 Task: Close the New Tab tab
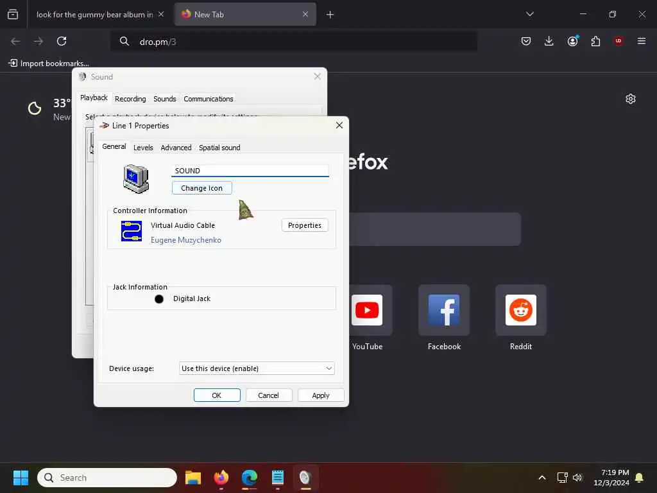[305, 14]
